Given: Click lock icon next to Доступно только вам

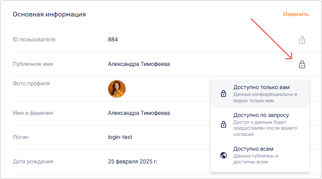Looking at the screenshot, I should (x=224, y=94).
